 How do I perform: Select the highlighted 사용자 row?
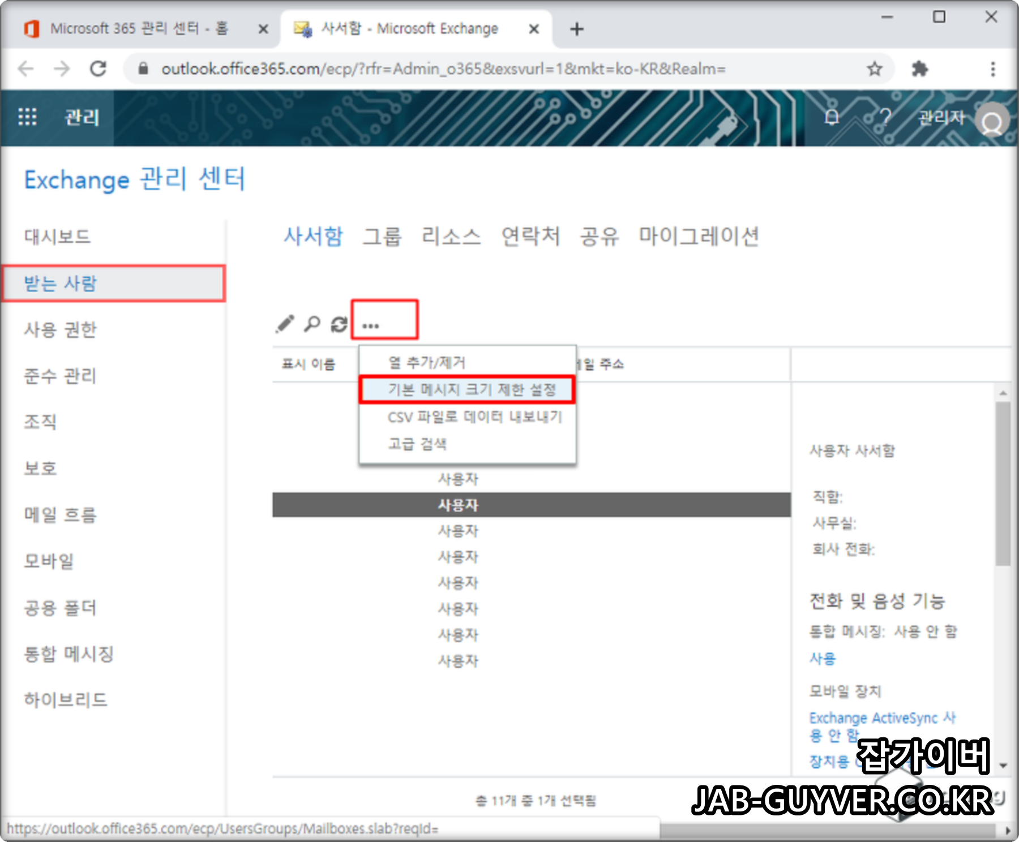coord(531,505)
